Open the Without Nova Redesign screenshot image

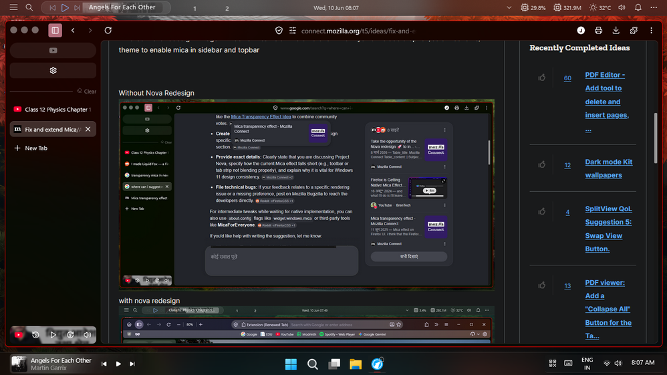[x=307, y=195]
